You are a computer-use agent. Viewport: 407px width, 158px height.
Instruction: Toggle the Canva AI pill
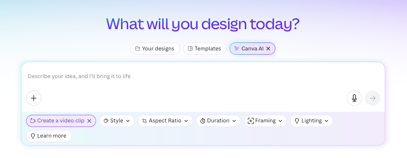tap(252, 48)
